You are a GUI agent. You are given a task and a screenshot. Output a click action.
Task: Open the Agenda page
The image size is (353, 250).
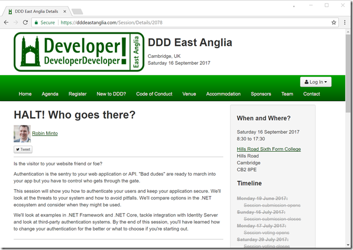pyautogui.click(x=50, y=94)
